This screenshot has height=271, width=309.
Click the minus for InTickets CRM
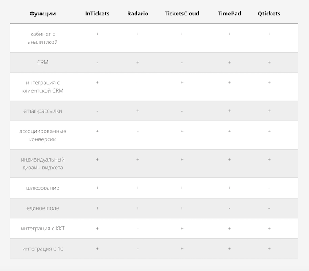pos(97,63)
